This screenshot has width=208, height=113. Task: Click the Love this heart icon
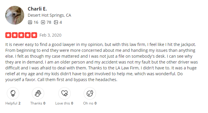(x=65, y=93)
